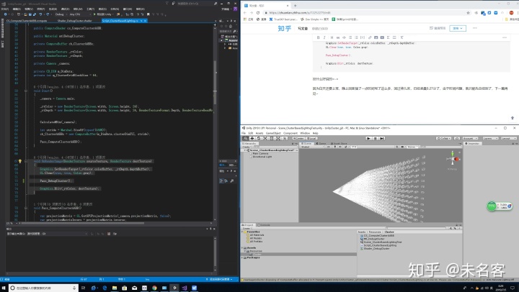Select the Move tool in Unity toolbar
Viewport: 519px width, 292px height.
pos(252,138)
